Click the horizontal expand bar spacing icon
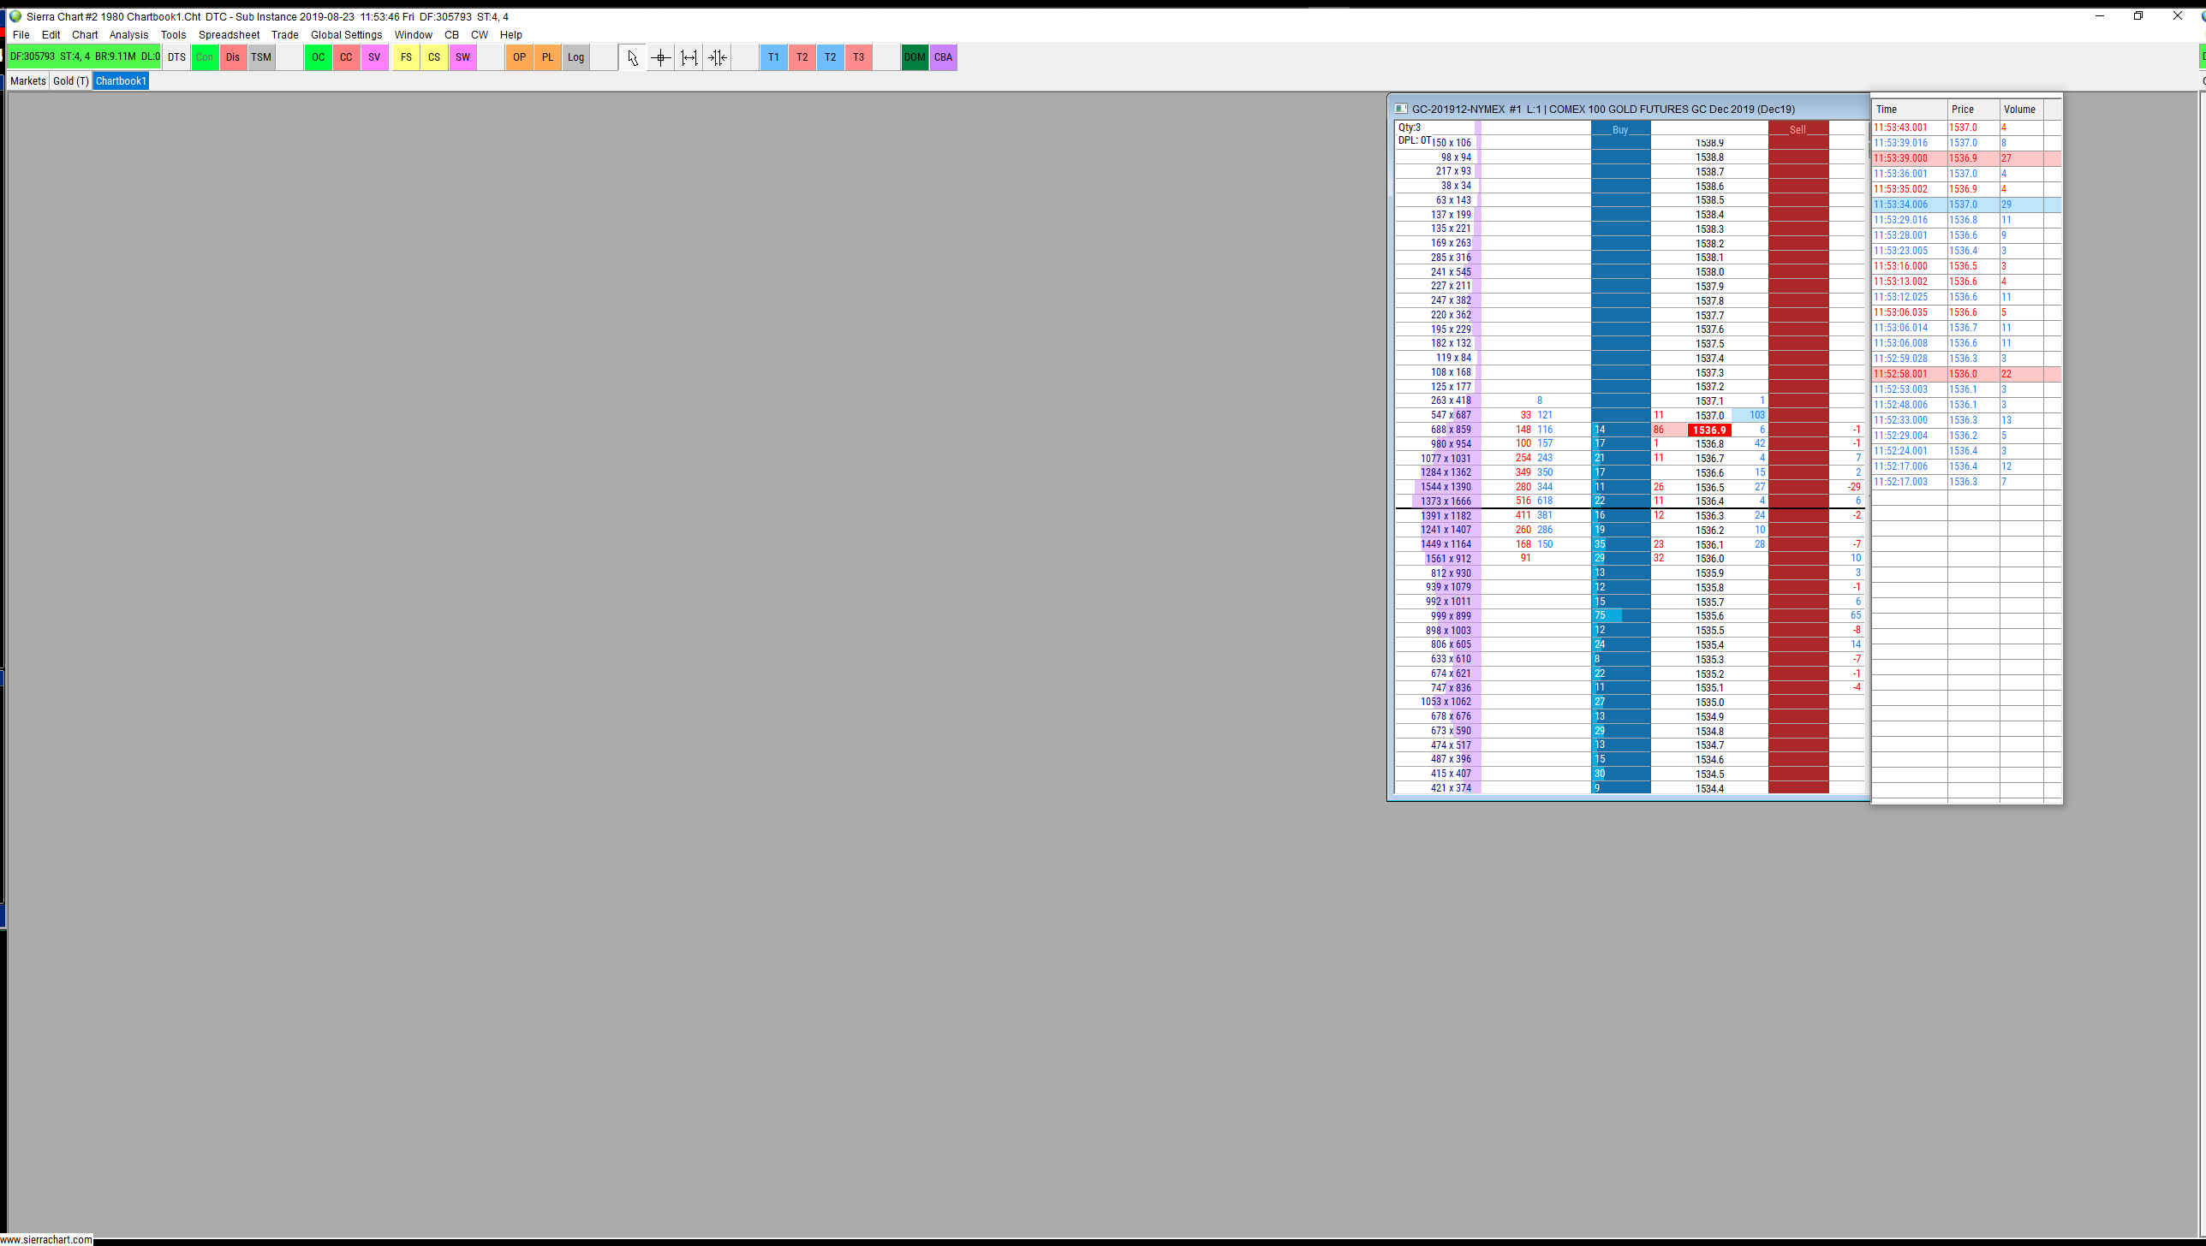Screen dimensions: 2206x1246 tap(689, 57)
